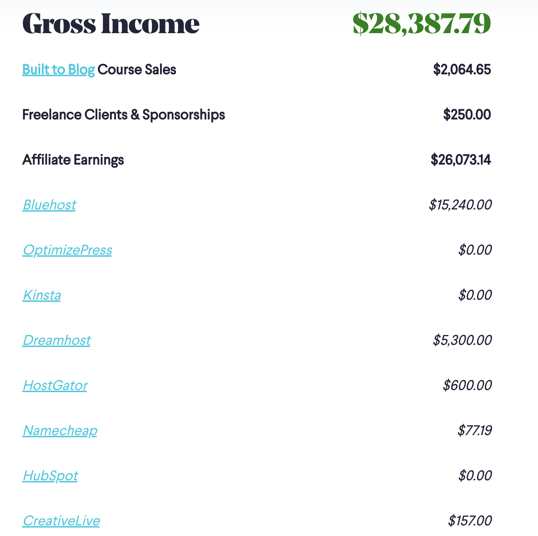Click the Course Sales amount $2,064.65
This screenshot has width=538, height=536.
(x=462, y=70)
